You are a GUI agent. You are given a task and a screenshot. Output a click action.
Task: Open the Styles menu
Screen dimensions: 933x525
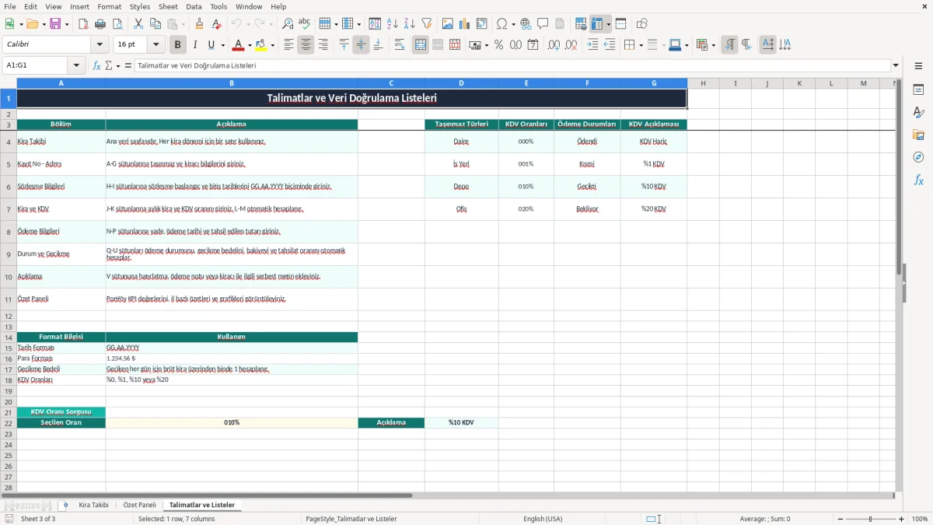coord(140,6)
